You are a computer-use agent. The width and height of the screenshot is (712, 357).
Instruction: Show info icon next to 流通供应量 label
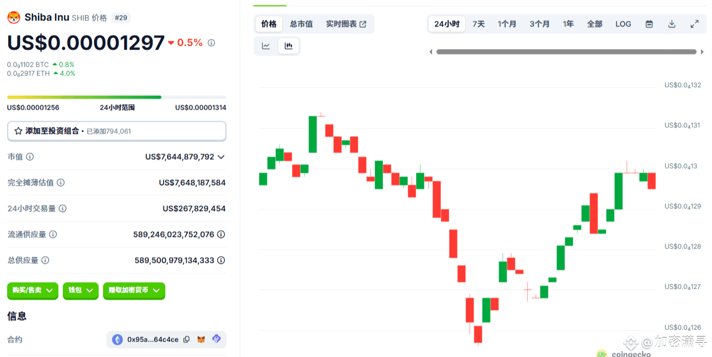pos(53,234)
